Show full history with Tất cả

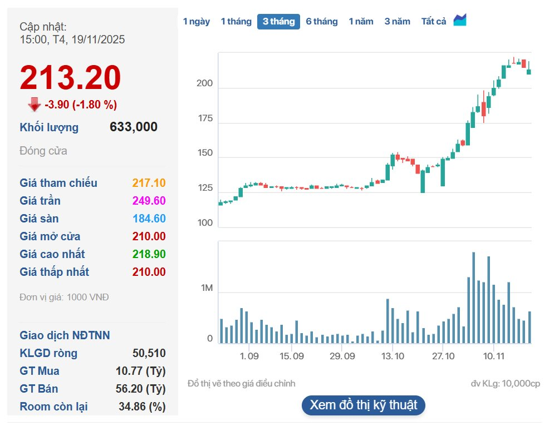click(433, 22)
